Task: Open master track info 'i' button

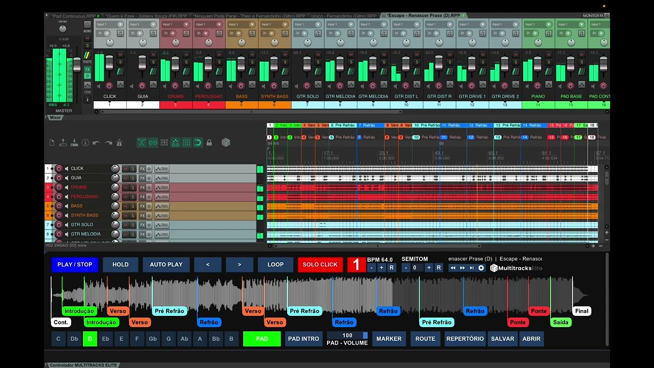Action: coord(87,99)
